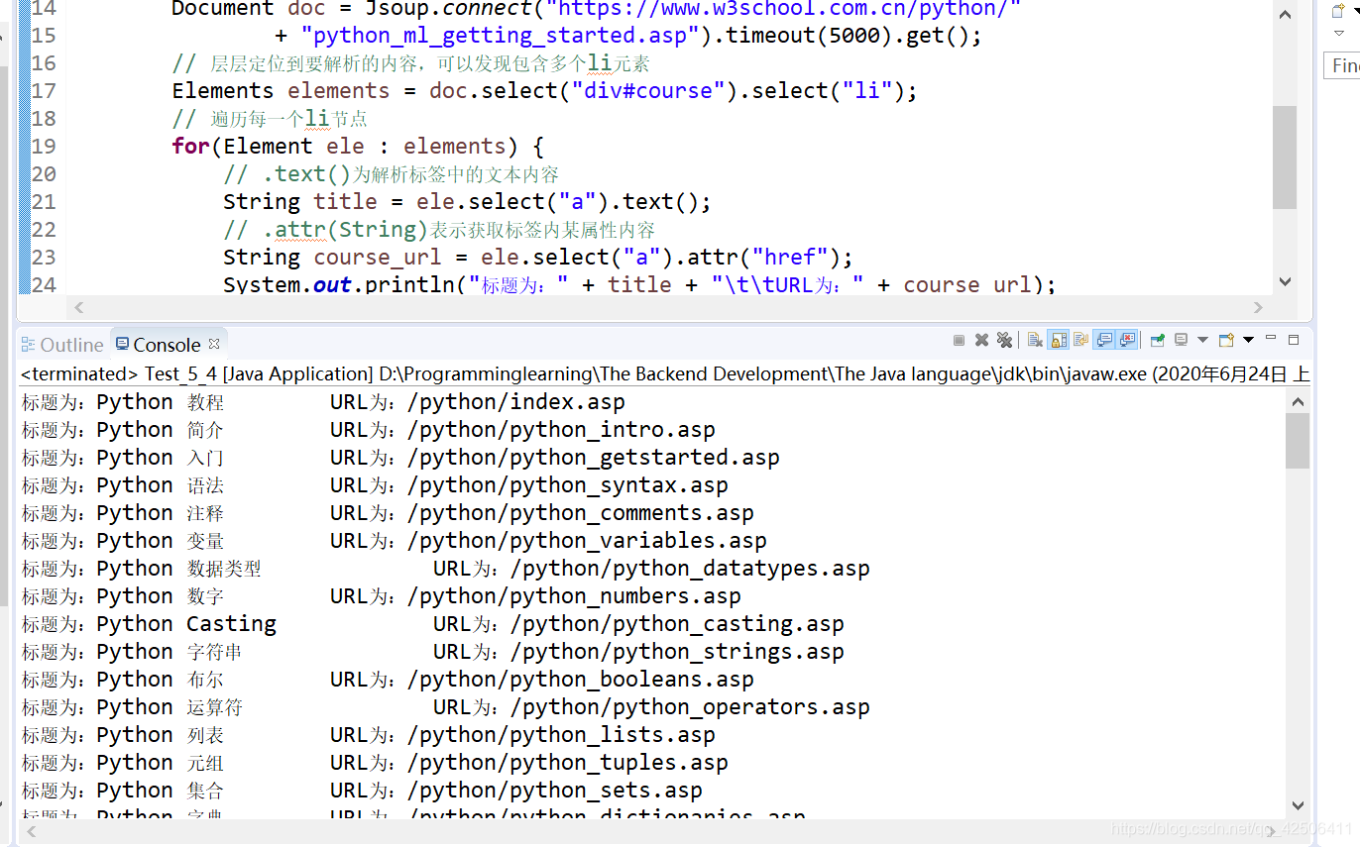Clear the console output
The width and height of the screenshot is (1360, 847).
pyautogui.click(x=1035, y=340)
